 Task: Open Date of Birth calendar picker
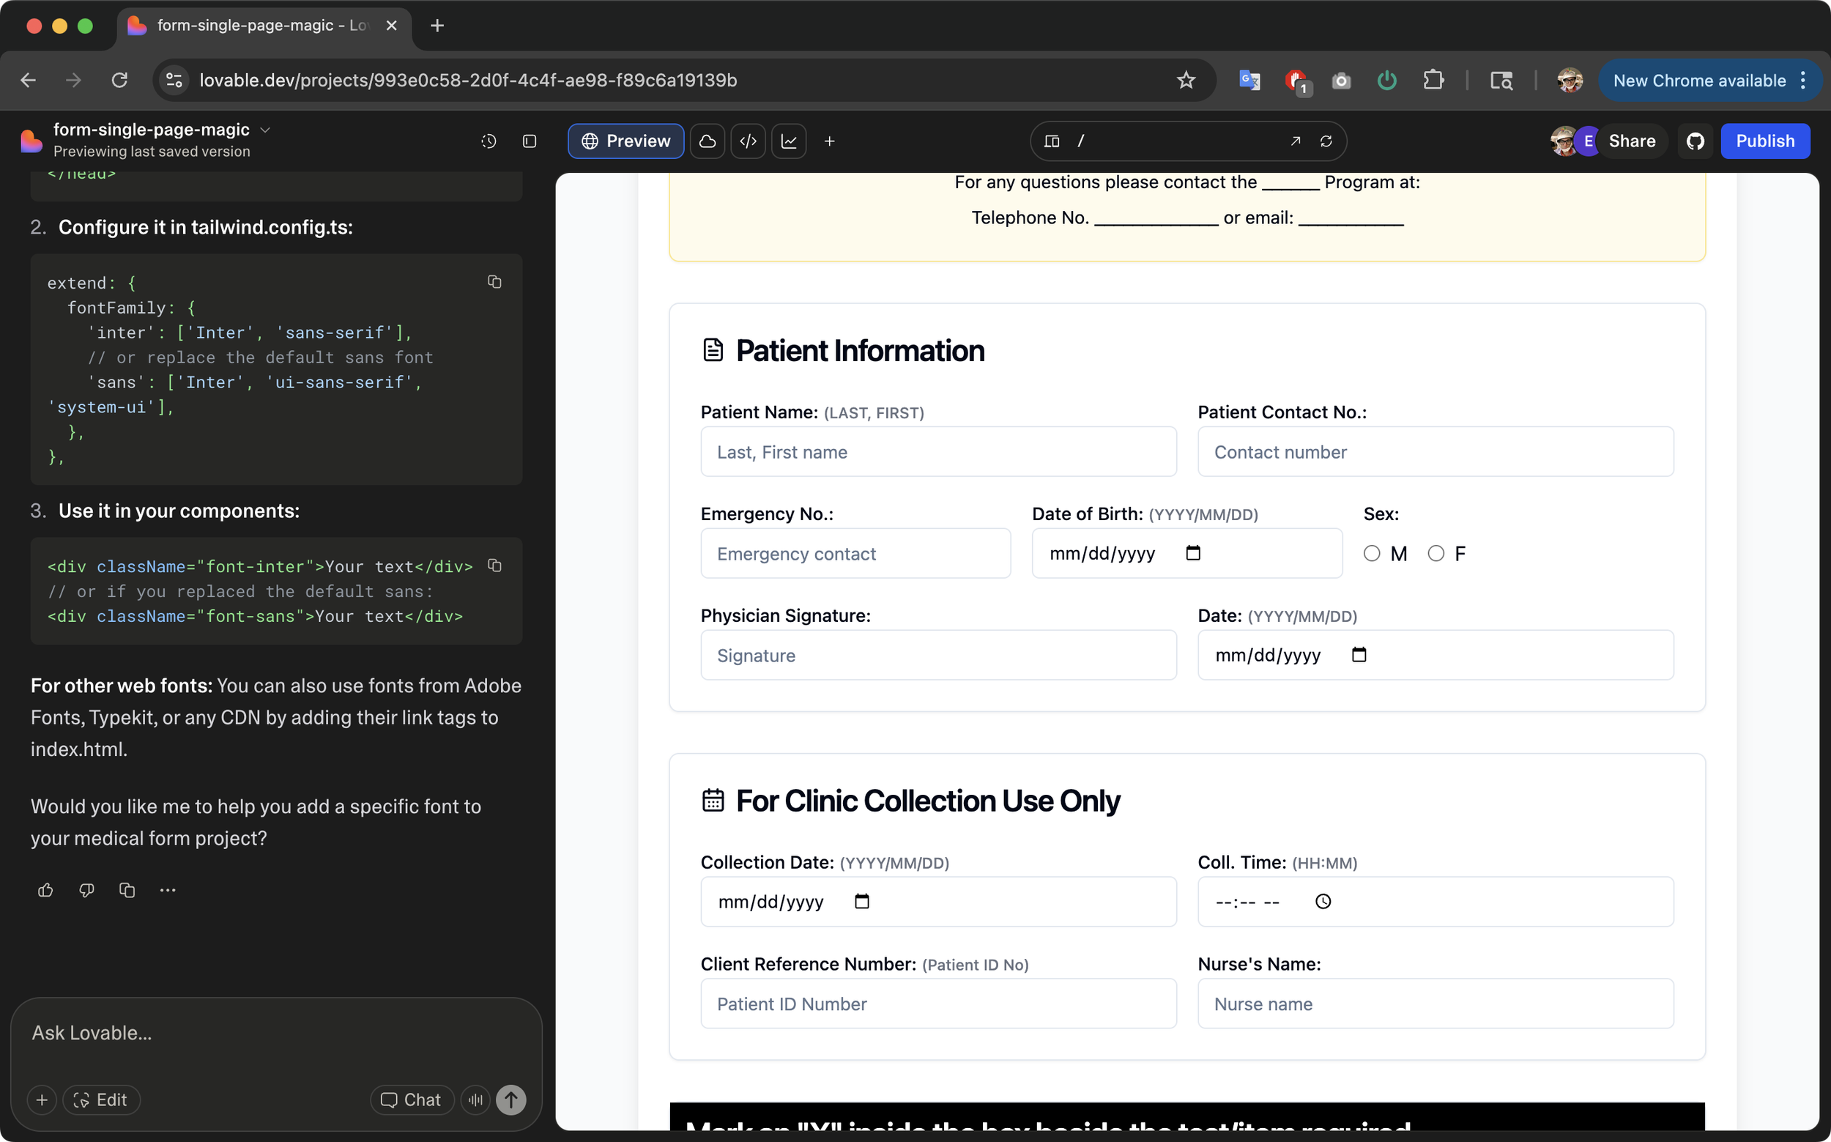[x=1193, y=553]
